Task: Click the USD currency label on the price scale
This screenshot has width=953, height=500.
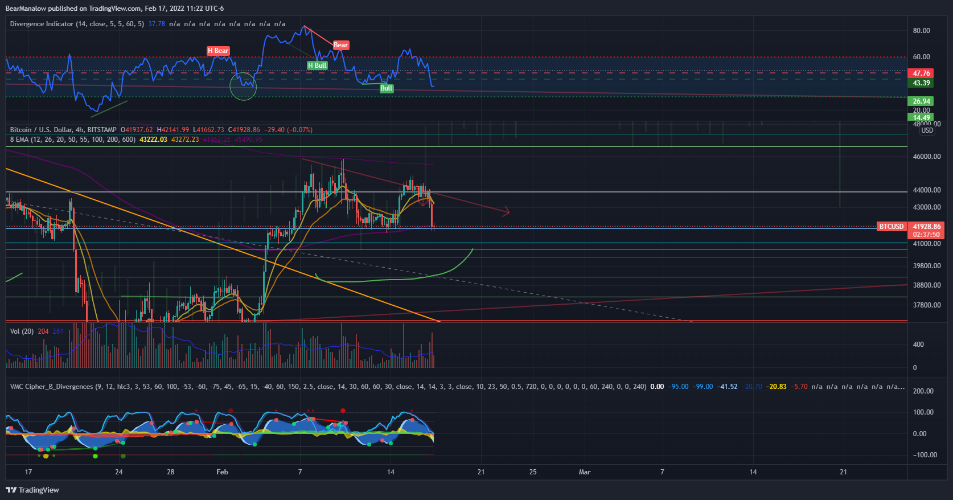Action: (x=927, y=130)
